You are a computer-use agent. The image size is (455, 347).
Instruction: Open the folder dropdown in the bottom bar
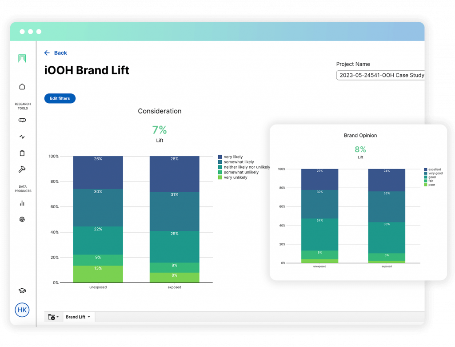click(x=53, y=317)
